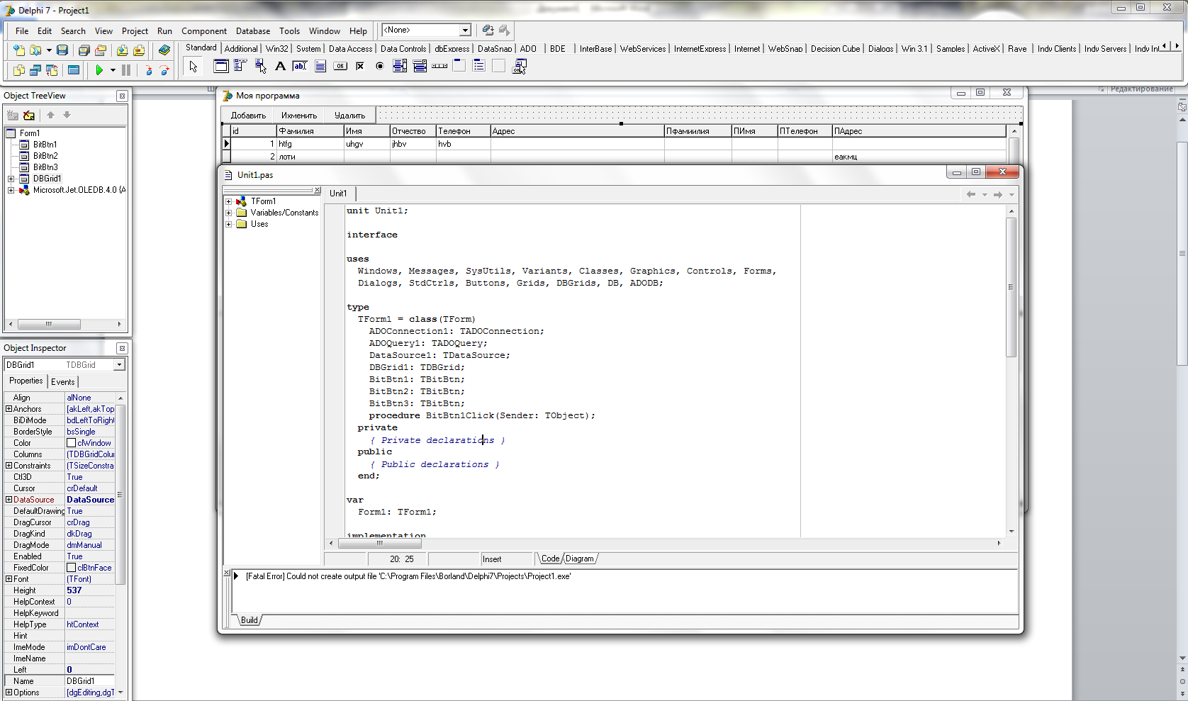Expand the Font property
The image size is (1188, 701).
pyautogui.click(x=9, y=579)
